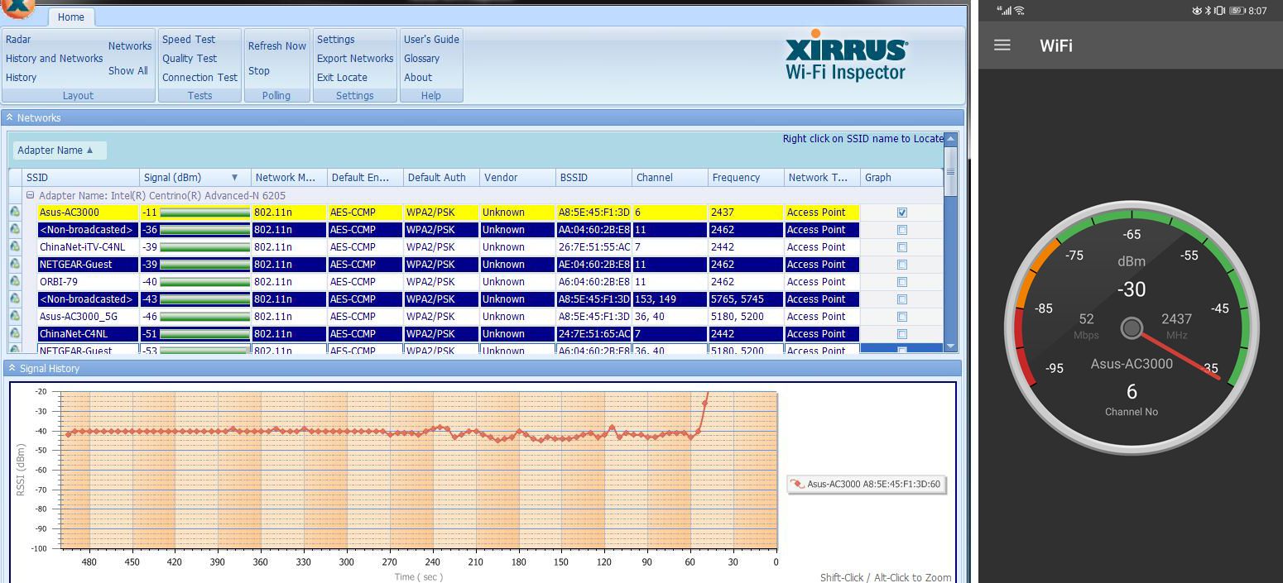The width and height of the screenshot is (1283, 583).
Task: Click the frequency cell 5765, 5745
Action: pyautogui.click(x=746, y=299)
